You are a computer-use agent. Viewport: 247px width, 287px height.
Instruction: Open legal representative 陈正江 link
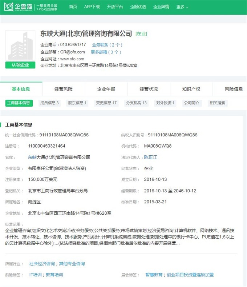150,157
